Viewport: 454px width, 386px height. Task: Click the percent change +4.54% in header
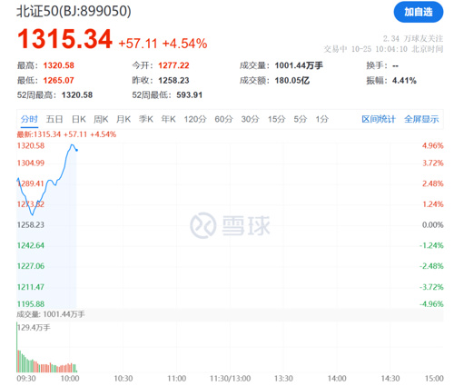coord(185,44)
